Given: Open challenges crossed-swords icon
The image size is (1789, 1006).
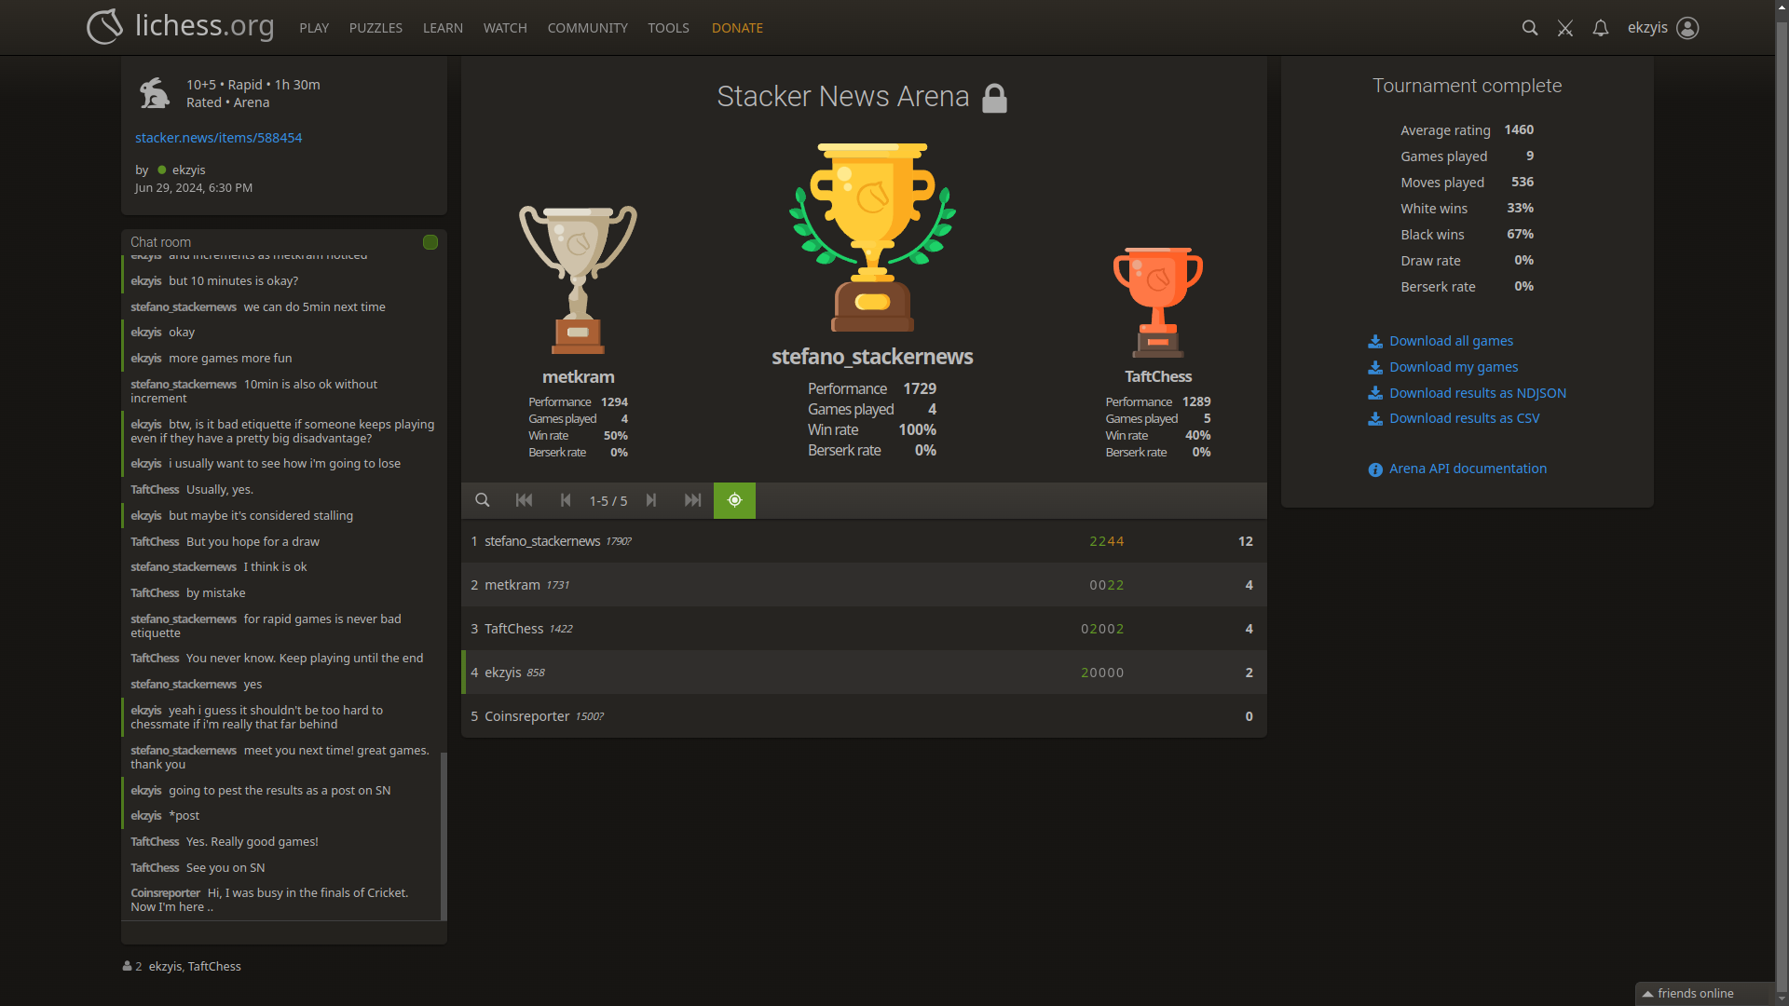Looking at the screenshot, I should pos(1565,28).
